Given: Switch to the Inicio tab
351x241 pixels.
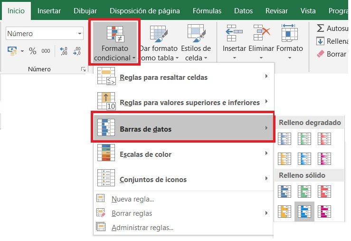Looking at the screenshot, I should (x=16, y=11).
